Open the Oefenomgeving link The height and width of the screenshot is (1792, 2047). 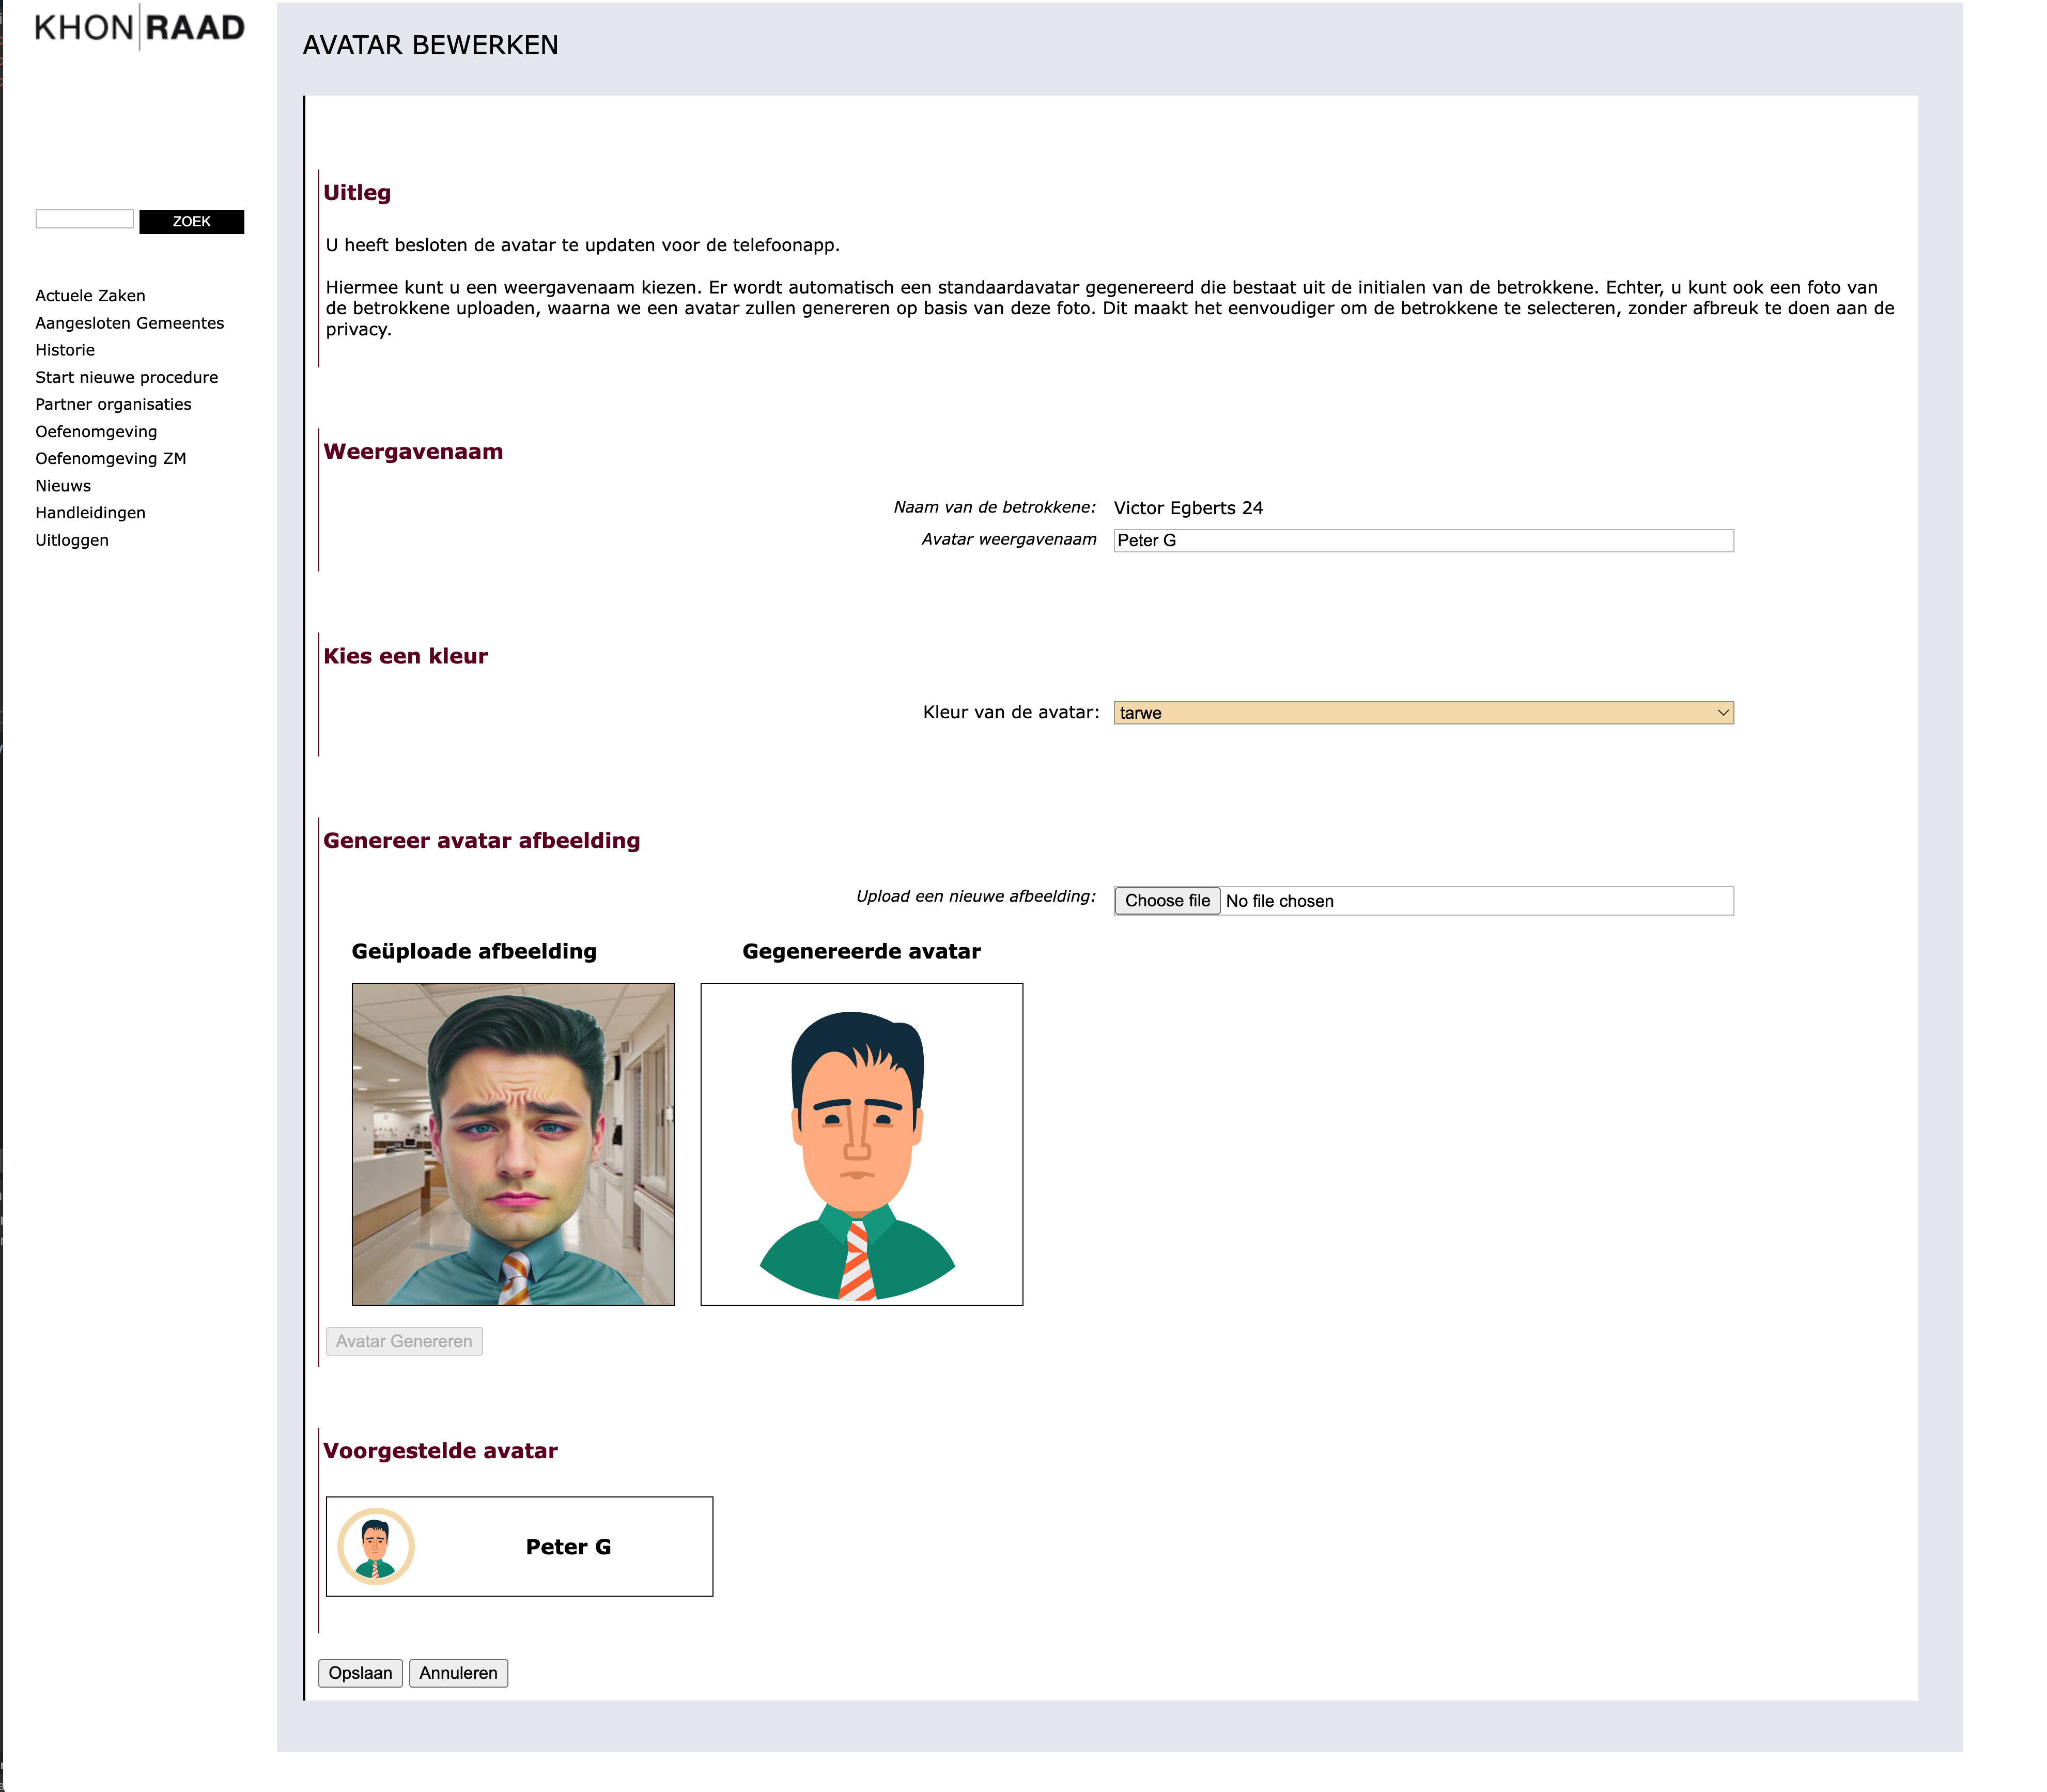pyautogui.click(x=95, y=431)
